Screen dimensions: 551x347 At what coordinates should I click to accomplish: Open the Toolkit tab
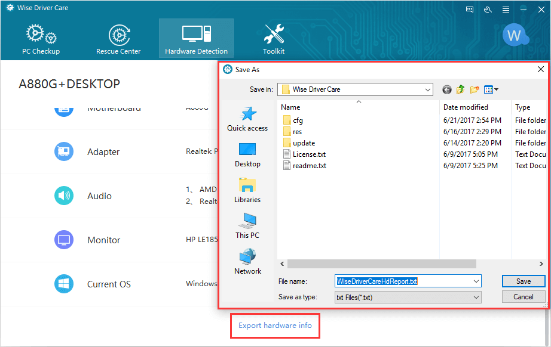[274, 39]
